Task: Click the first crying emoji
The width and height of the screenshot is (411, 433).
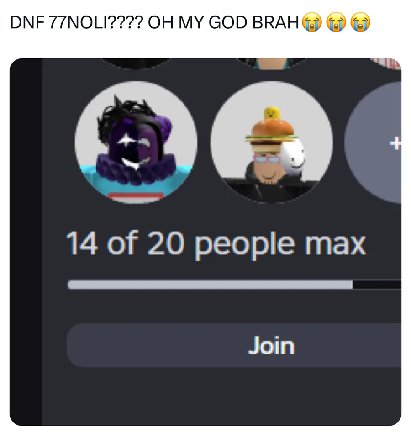Action: [x=312, y=22]
